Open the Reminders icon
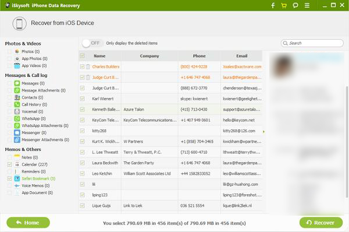 point(16,171)
